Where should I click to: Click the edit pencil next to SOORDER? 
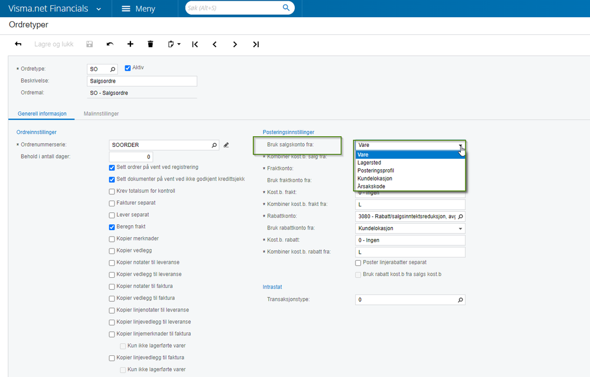(x=226, y=145)
